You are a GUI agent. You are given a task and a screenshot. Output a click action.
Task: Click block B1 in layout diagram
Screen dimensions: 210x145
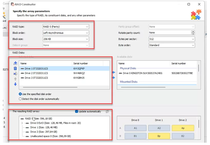pos(135,136)
